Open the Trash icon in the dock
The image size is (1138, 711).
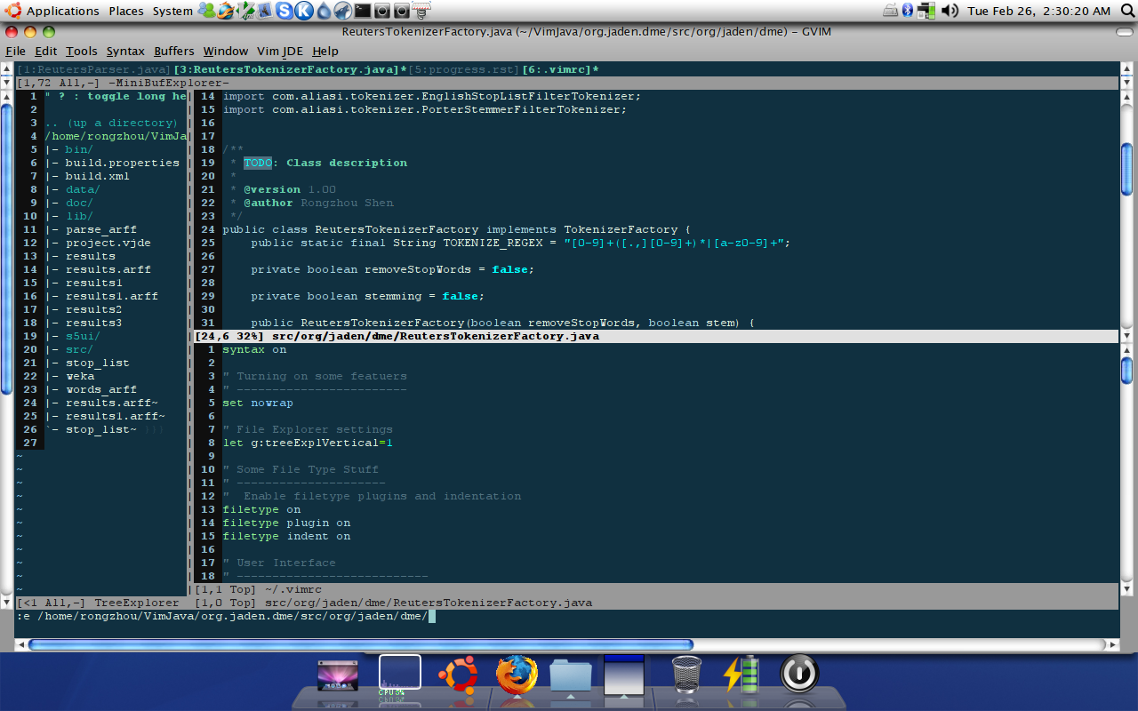click(685, 674)
